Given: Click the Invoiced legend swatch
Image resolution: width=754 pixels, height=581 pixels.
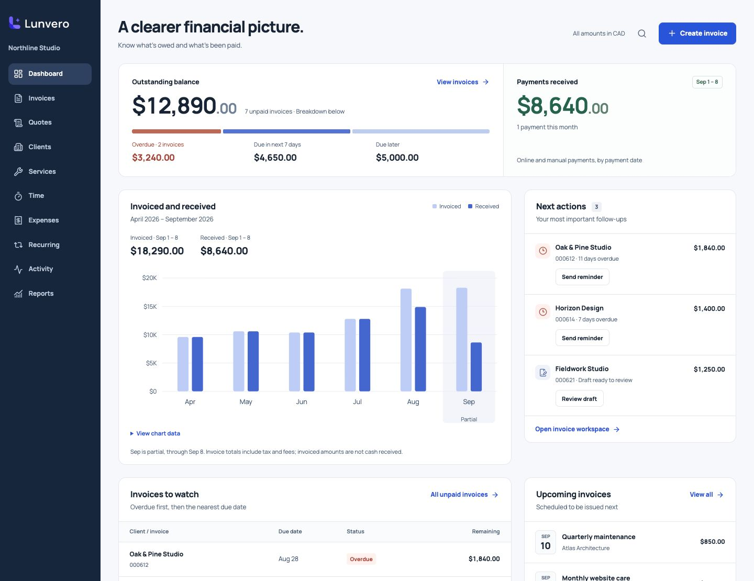Looking at the screenshot, I should [435, 206].
